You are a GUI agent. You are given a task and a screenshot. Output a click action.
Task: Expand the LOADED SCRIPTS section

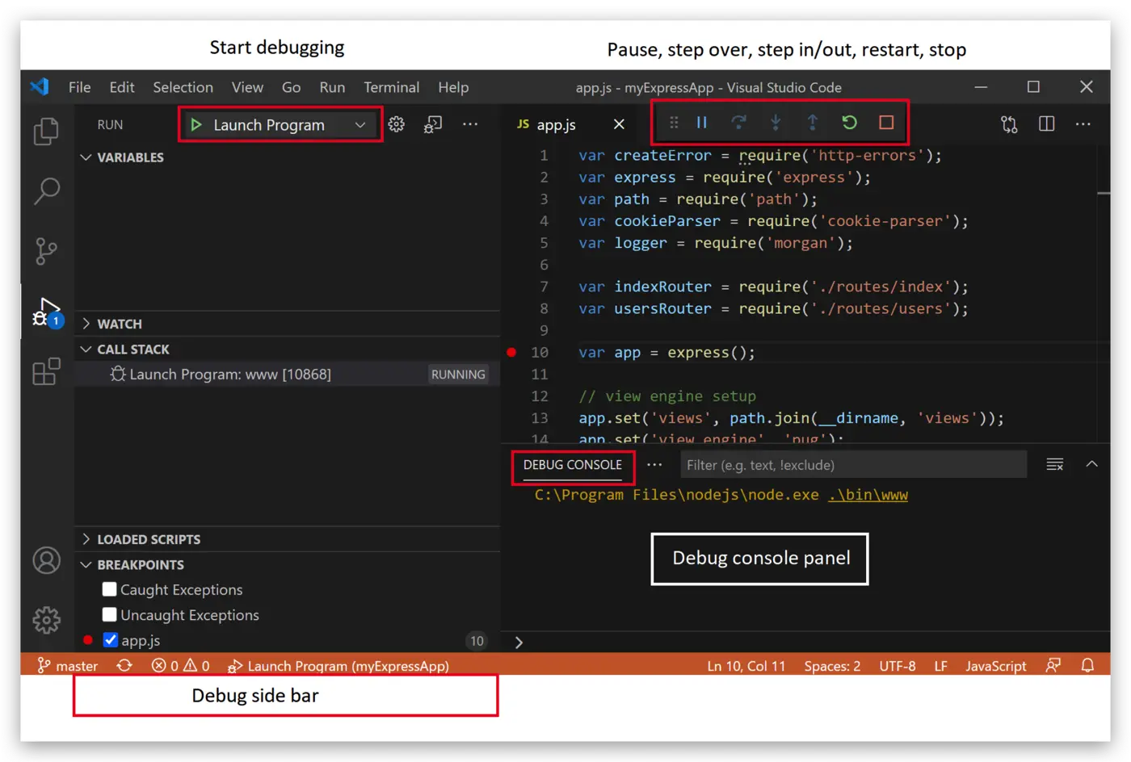coord(148,539)
